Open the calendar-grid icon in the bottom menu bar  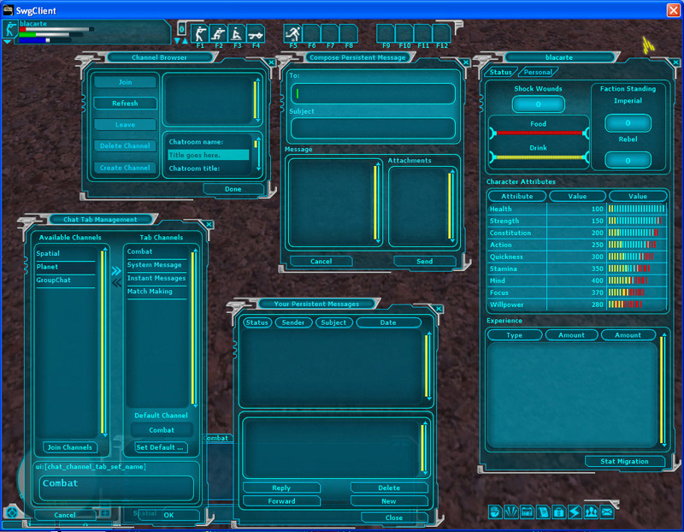click(527, 511)
